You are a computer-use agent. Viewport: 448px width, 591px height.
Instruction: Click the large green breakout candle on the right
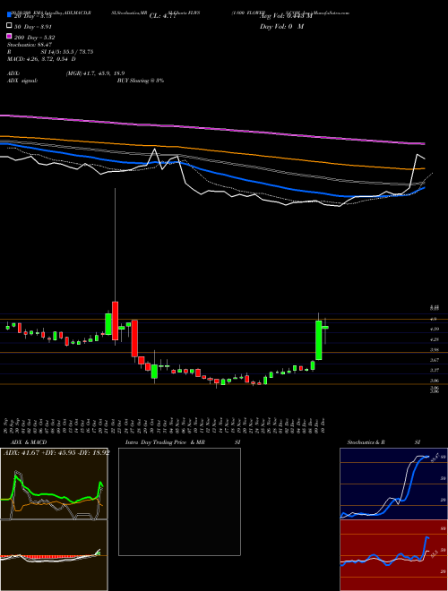[319, 340]
